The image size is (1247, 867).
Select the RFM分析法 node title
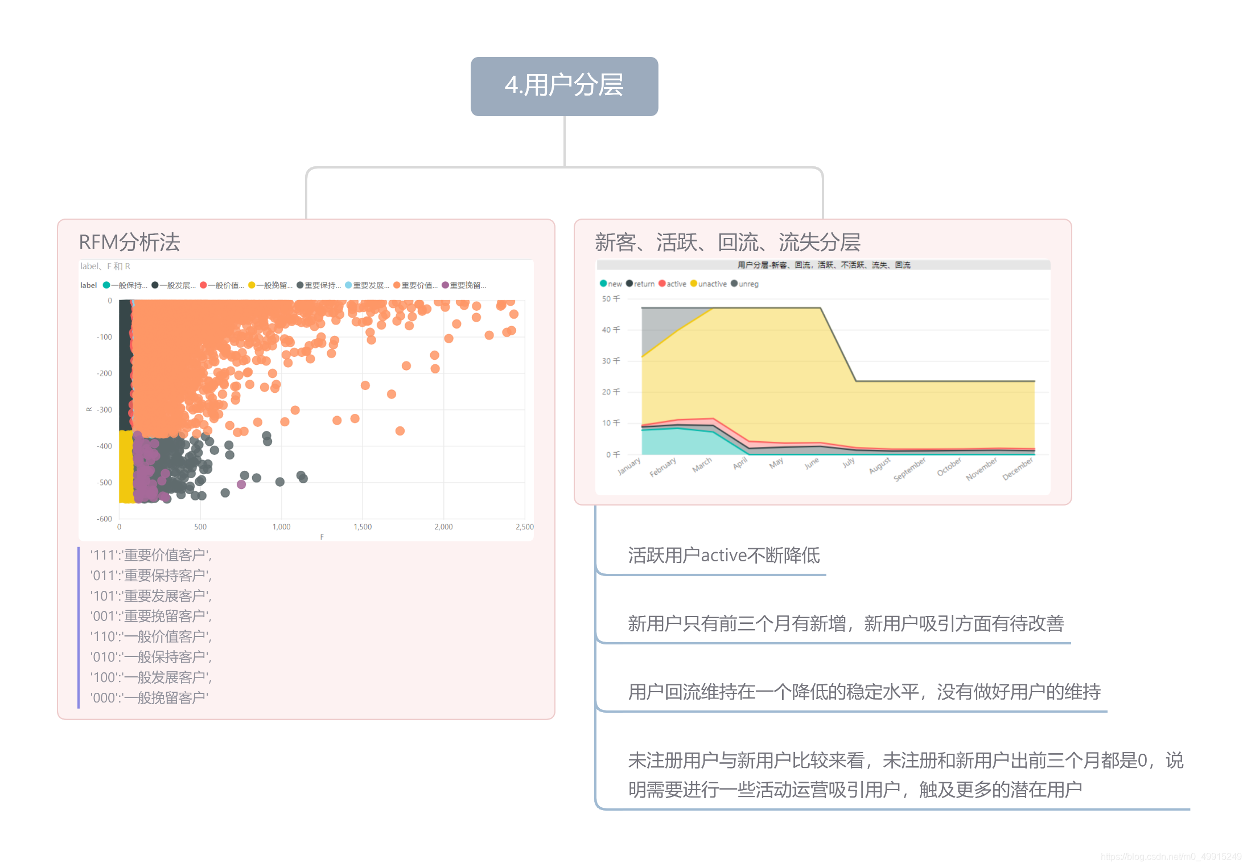click(x=129, y=242)
